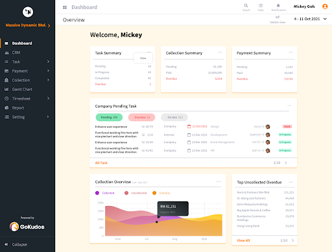Select the Pending 300 tab

(x=109, y=117)
